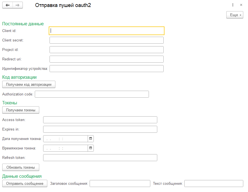Click the Обновить токены button
The height and width of the screenshot is (192, 248).
pyautogui.click(x=21, y=167)
